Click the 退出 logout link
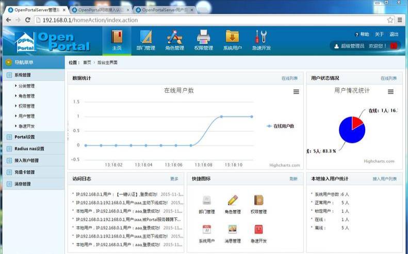 (x=394, y=34)
